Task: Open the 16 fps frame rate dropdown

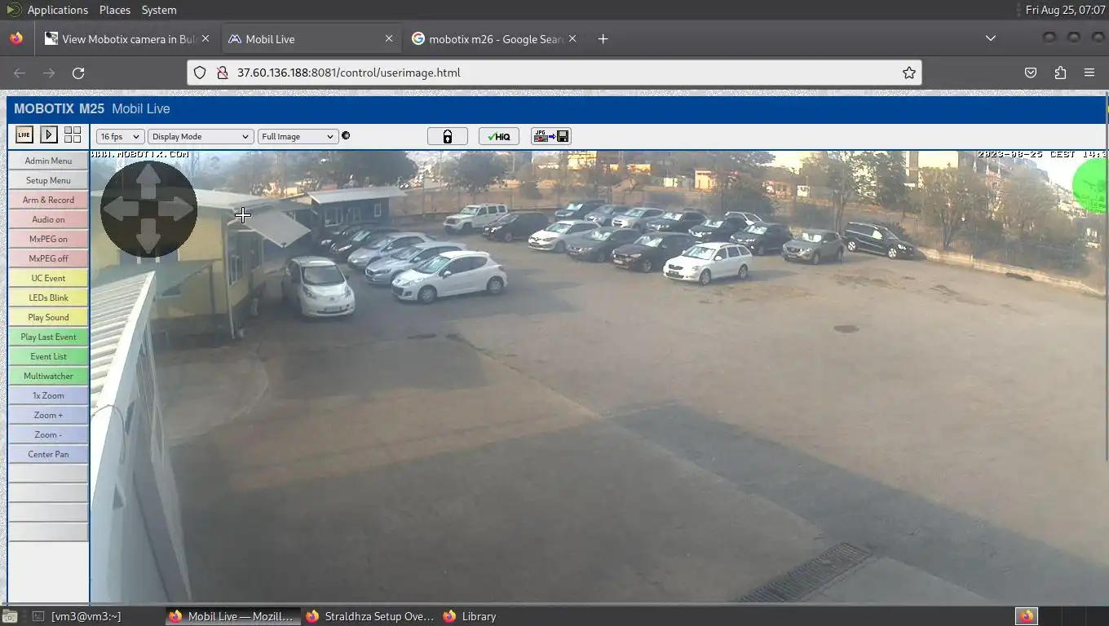Action: pos(120,136)
